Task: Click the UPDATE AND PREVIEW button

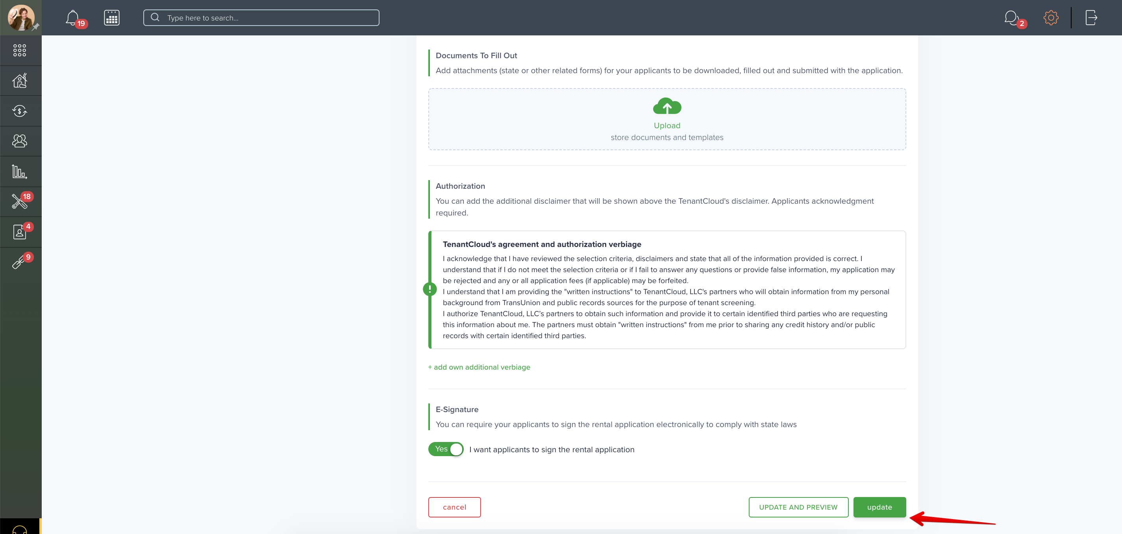Action: [798, 507]
